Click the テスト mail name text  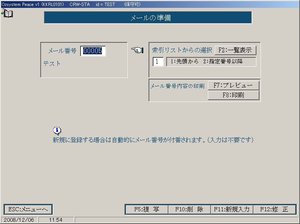[x=52, y=63]
